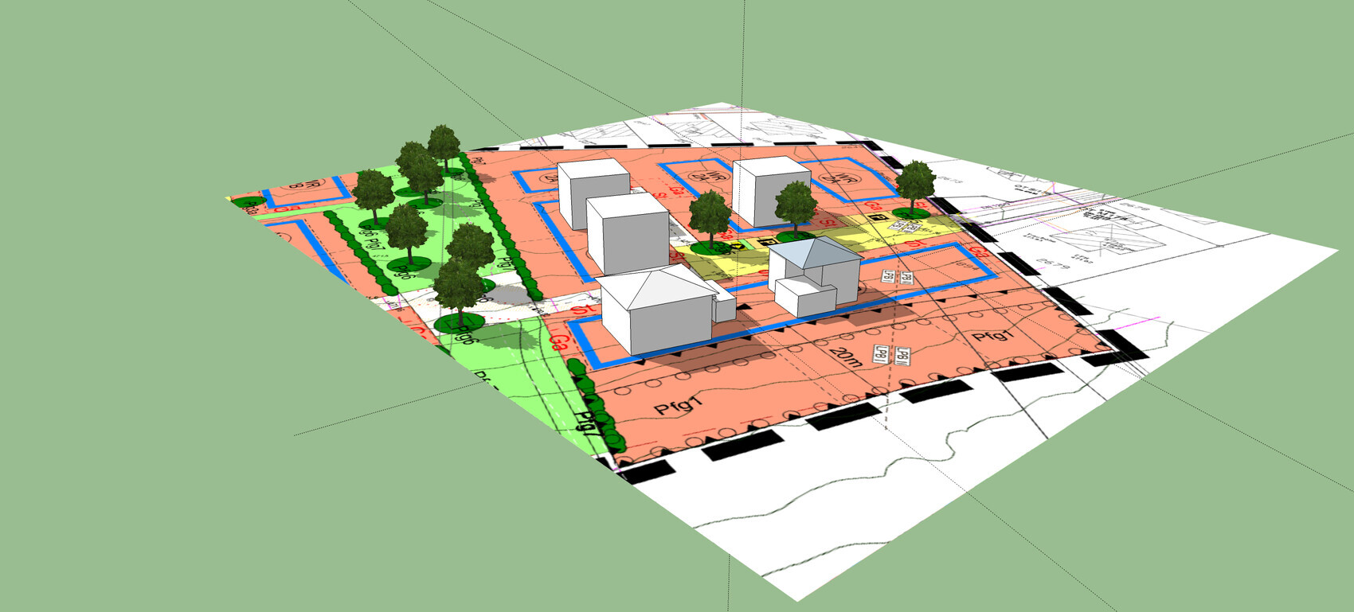Click the tree at the far right boundary
Screen dimensions: 1354x612
(914, 187)
